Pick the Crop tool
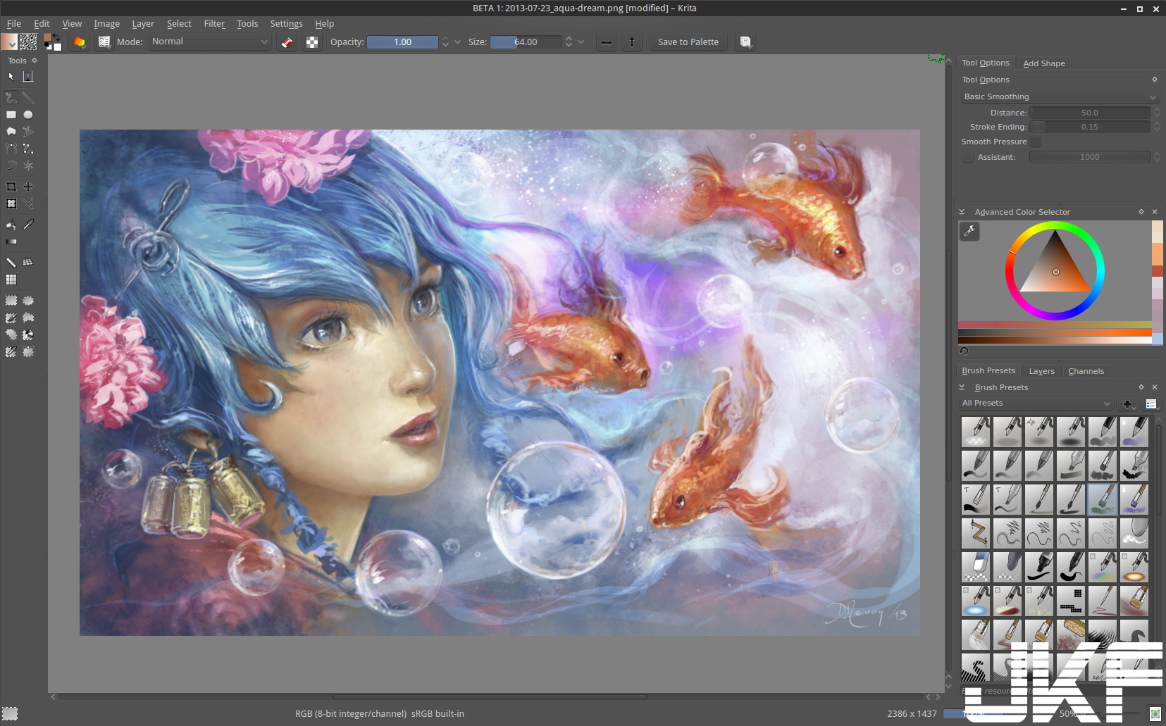The image size is (1166, 726). (x=11, y=187)
